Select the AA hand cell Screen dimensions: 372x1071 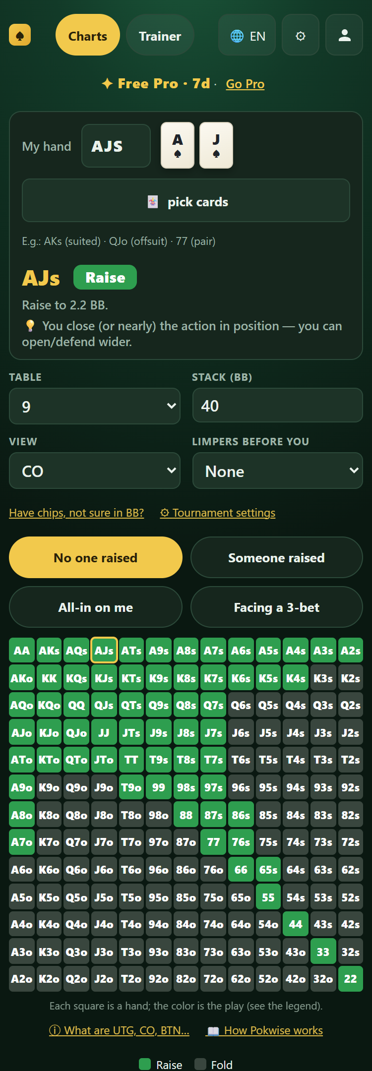click(x=22, y=651)
